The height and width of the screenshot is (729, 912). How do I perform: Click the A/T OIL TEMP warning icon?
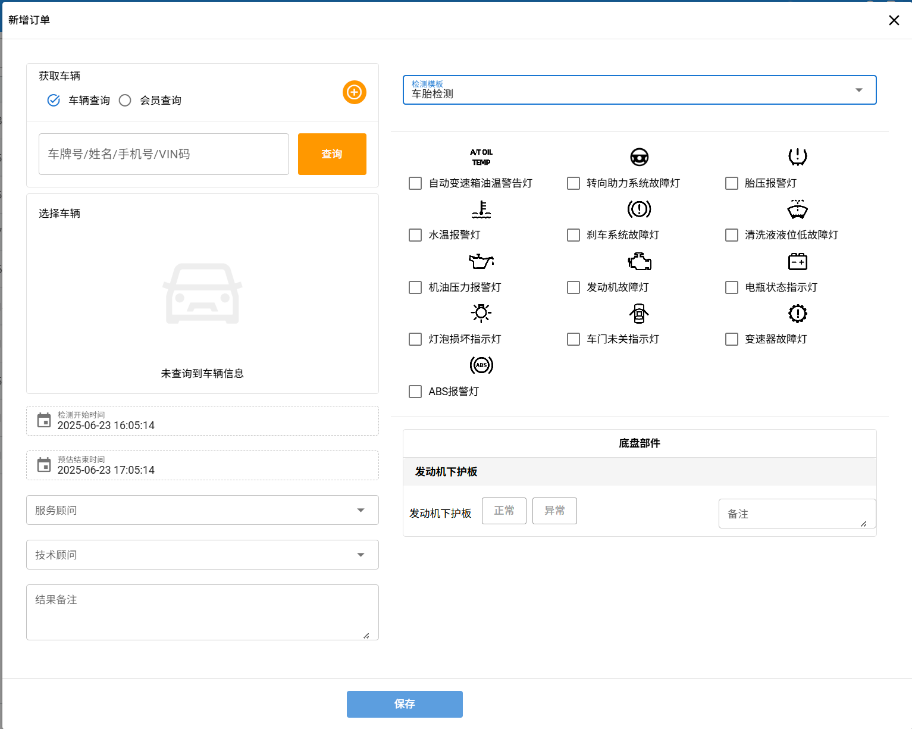click(481, 157)
